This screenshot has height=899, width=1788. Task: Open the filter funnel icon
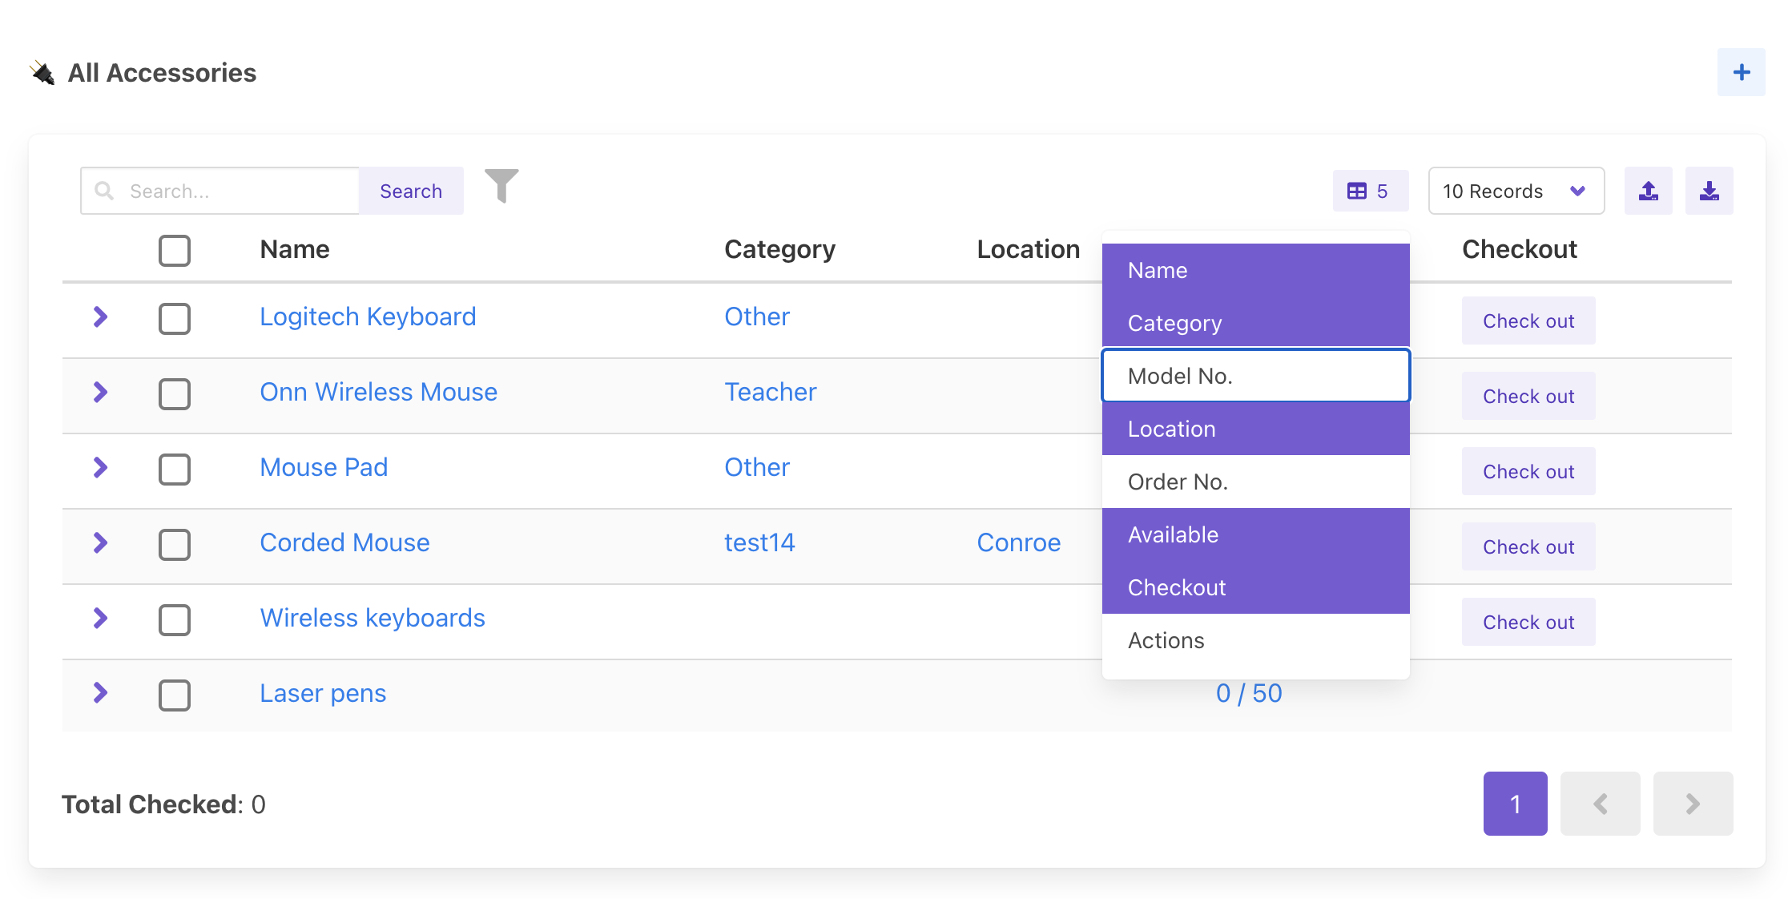[501, 187]
